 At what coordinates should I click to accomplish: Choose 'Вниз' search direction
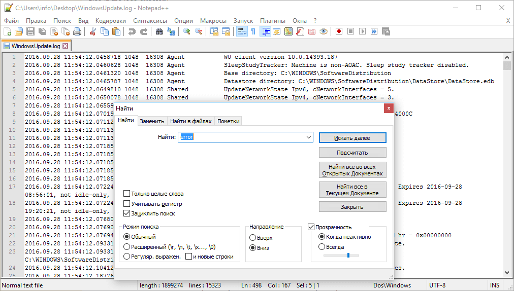253,248
